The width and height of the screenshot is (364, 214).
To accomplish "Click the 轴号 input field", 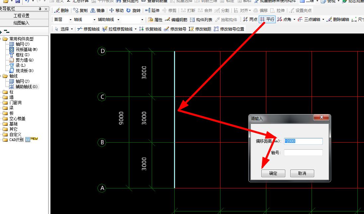I will (303, 153).
